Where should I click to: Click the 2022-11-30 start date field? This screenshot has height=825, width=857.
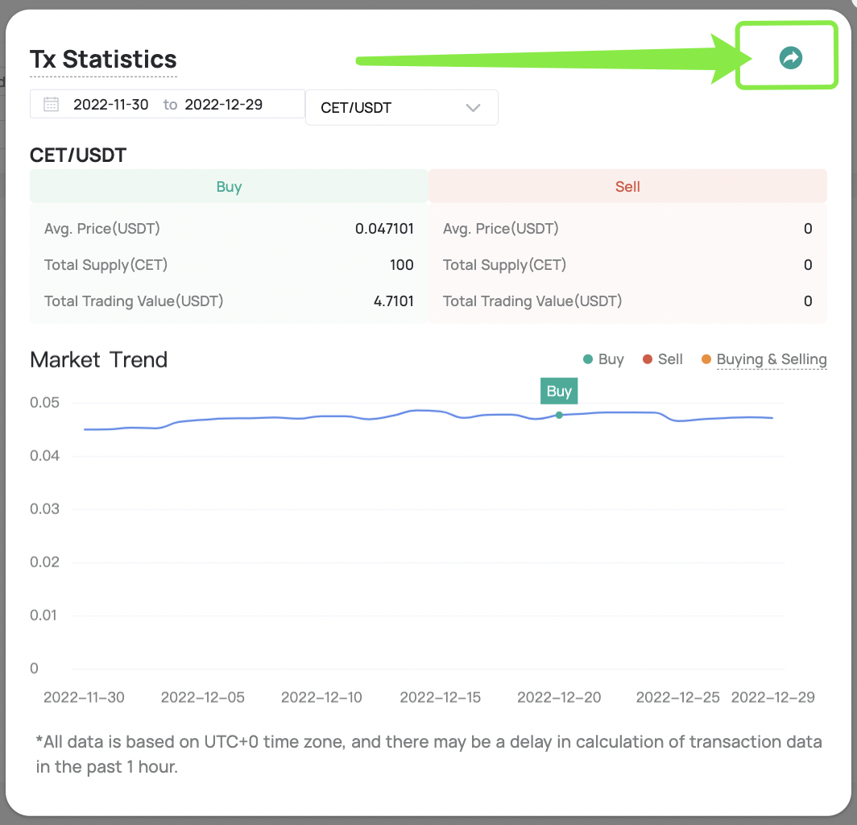click(111, 104)
